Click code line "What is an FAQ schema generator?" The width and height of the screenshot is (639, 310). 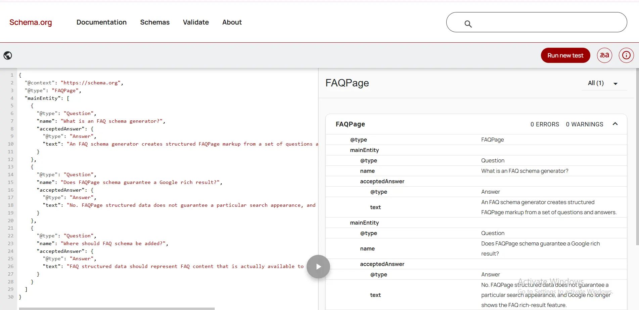[101, 121]
